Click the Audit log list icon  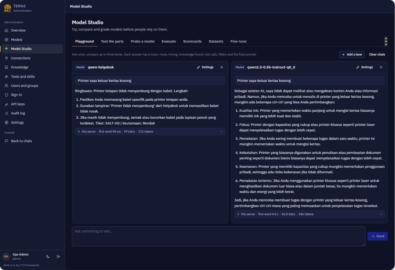pyautogui.click(x=6, y=113)
